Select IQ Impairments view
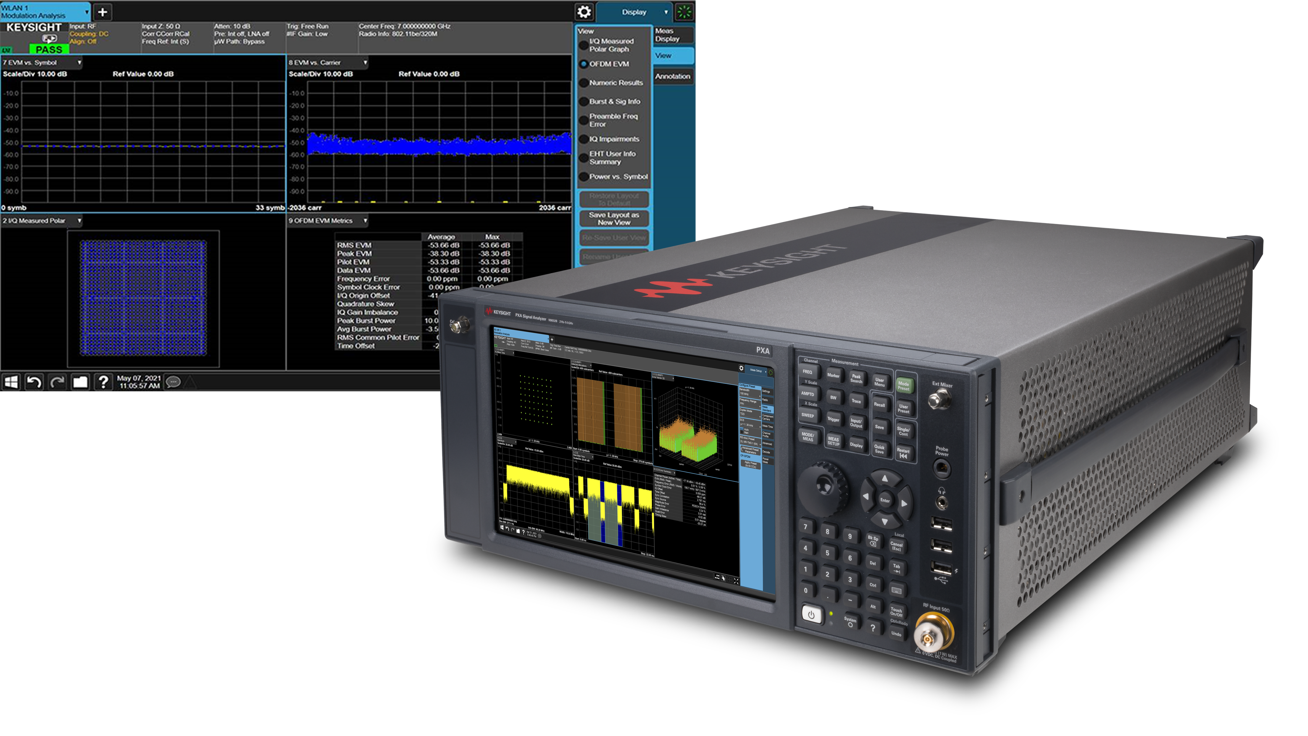 coord(610,139)
